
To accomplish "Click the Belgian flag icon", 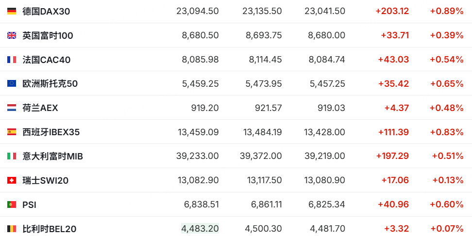I will pyautogui.click(x=12, y=229).
